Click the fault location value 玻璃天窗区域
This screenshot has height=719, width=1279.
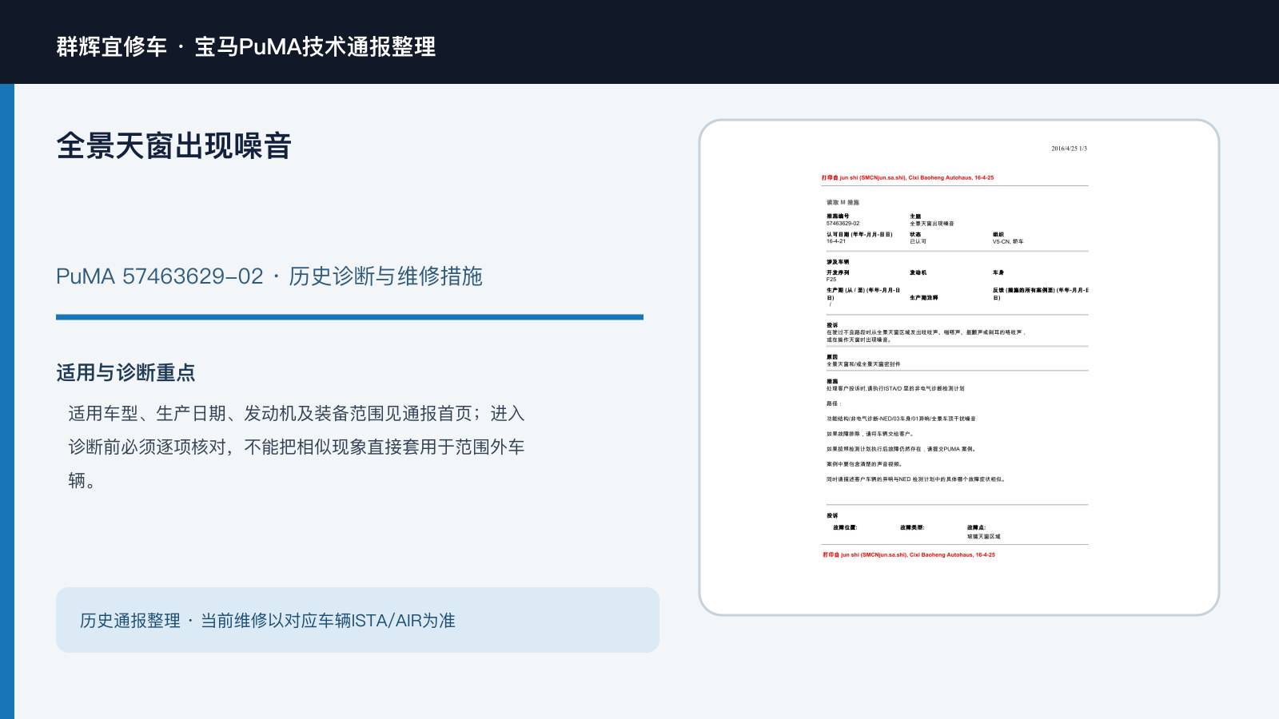983,537
